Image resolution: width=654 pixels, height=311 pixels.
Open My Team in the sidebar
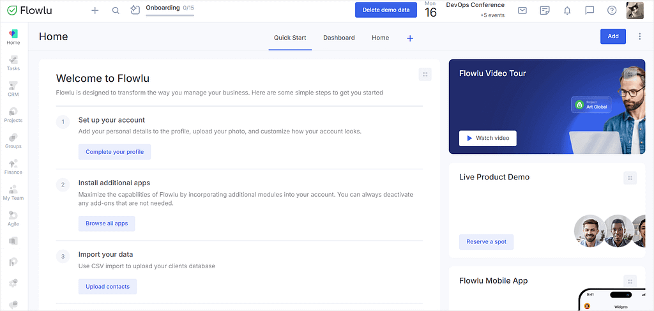click(13, 193)
